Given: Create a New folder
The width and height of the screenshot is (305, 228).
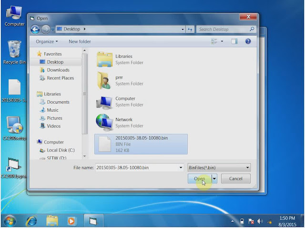Looking at the screenshot, I should pos(80,41).
